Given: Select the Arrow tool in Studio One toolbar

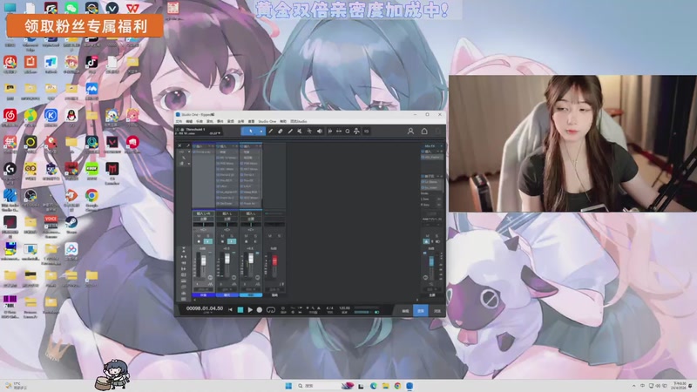Looking at the screenshot, I should [x=250, y=132].
